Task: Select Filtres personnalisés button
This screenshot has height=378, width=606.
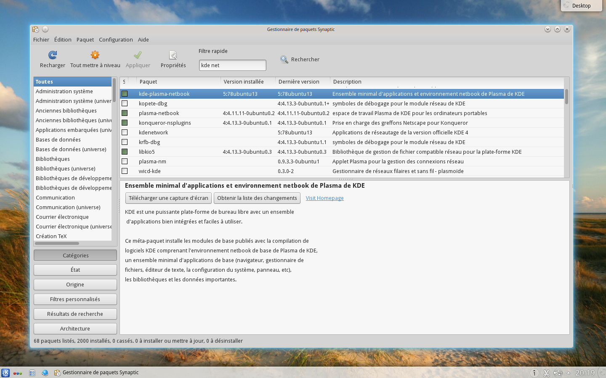Action: click(75, 299)
